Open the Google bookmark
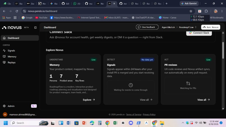 (x=27, y=18)
